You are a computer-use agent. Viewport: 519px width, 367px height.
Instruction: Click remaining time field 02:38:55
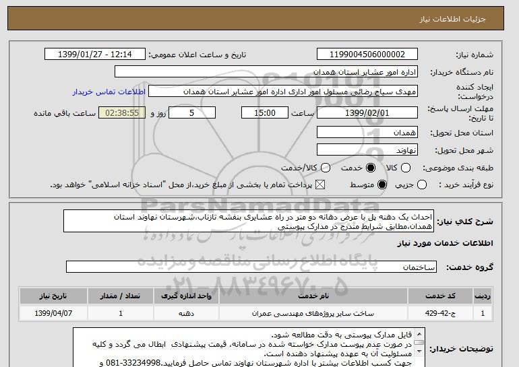(x=122, y=112)
